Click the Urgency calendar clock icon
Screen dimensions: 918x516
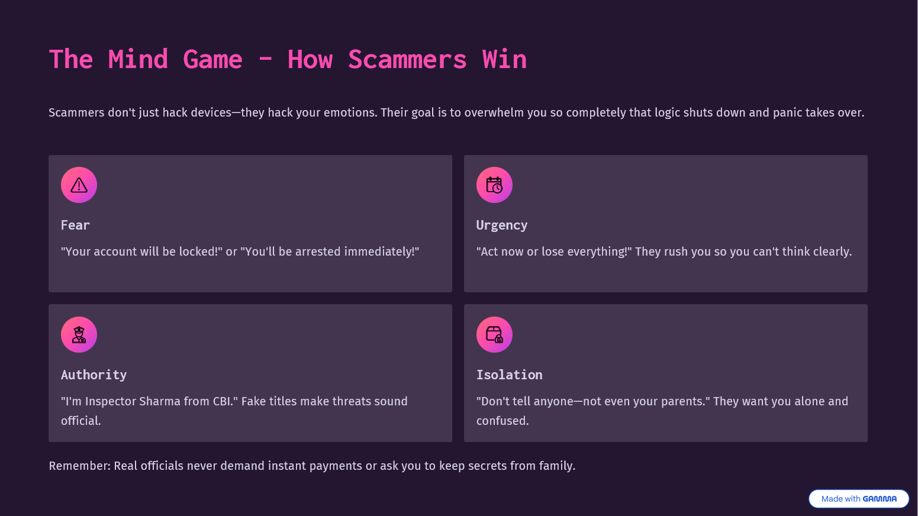[494, 185]
